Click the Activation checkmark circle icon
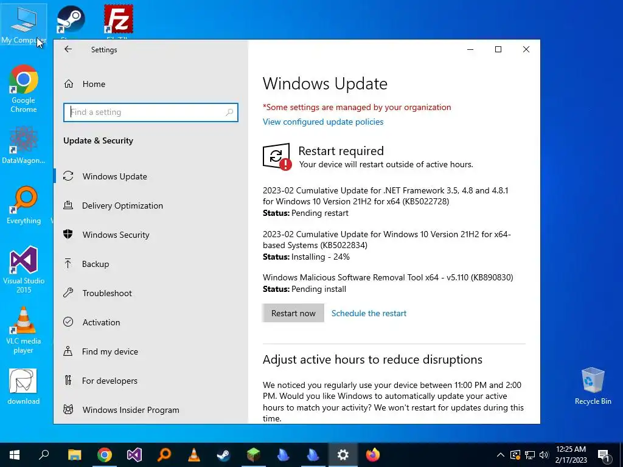Image resolution: width=623 pixels, height=467 pixels. 68,322
